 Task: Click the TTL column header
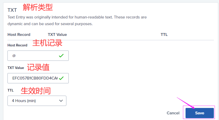pyautogui.click(x=164, y=35)
